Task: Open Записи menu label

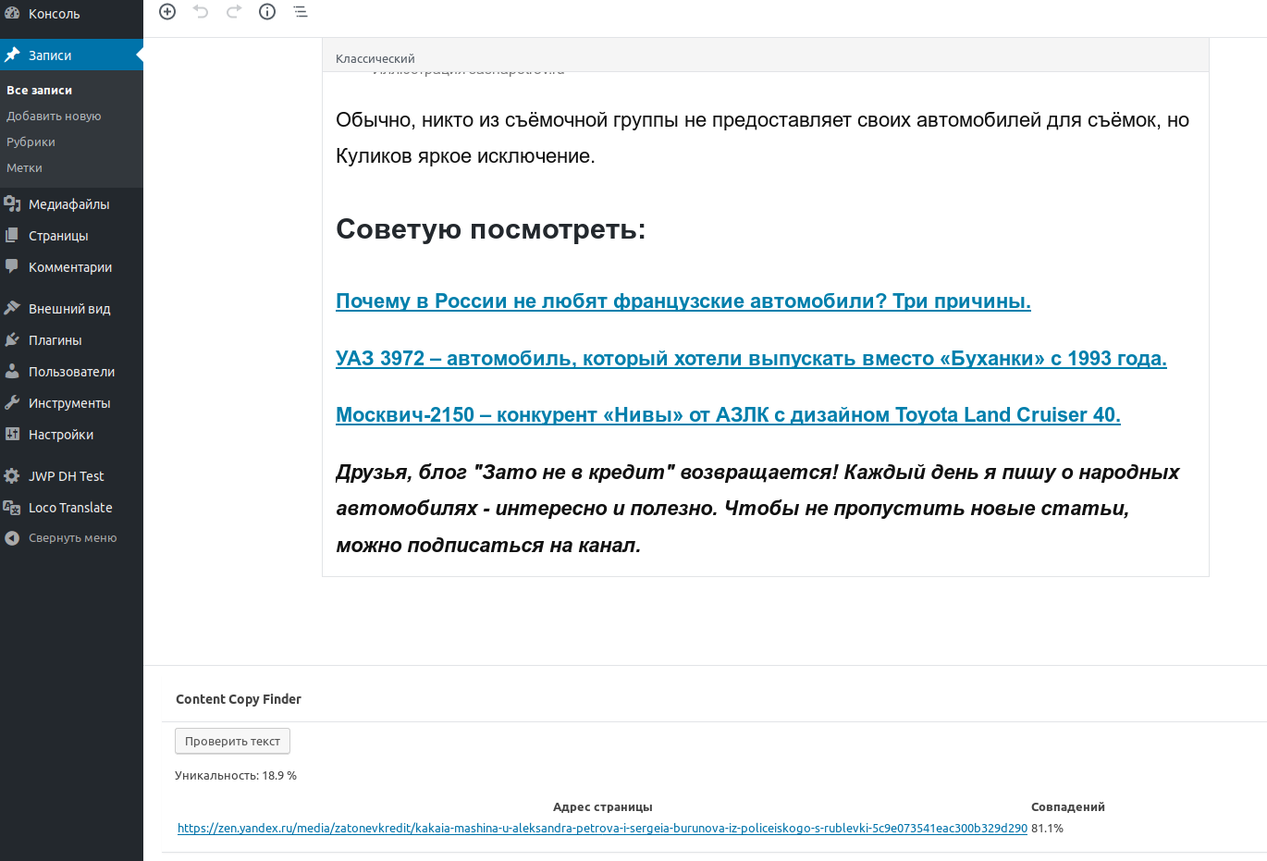Action: point(50,55)
